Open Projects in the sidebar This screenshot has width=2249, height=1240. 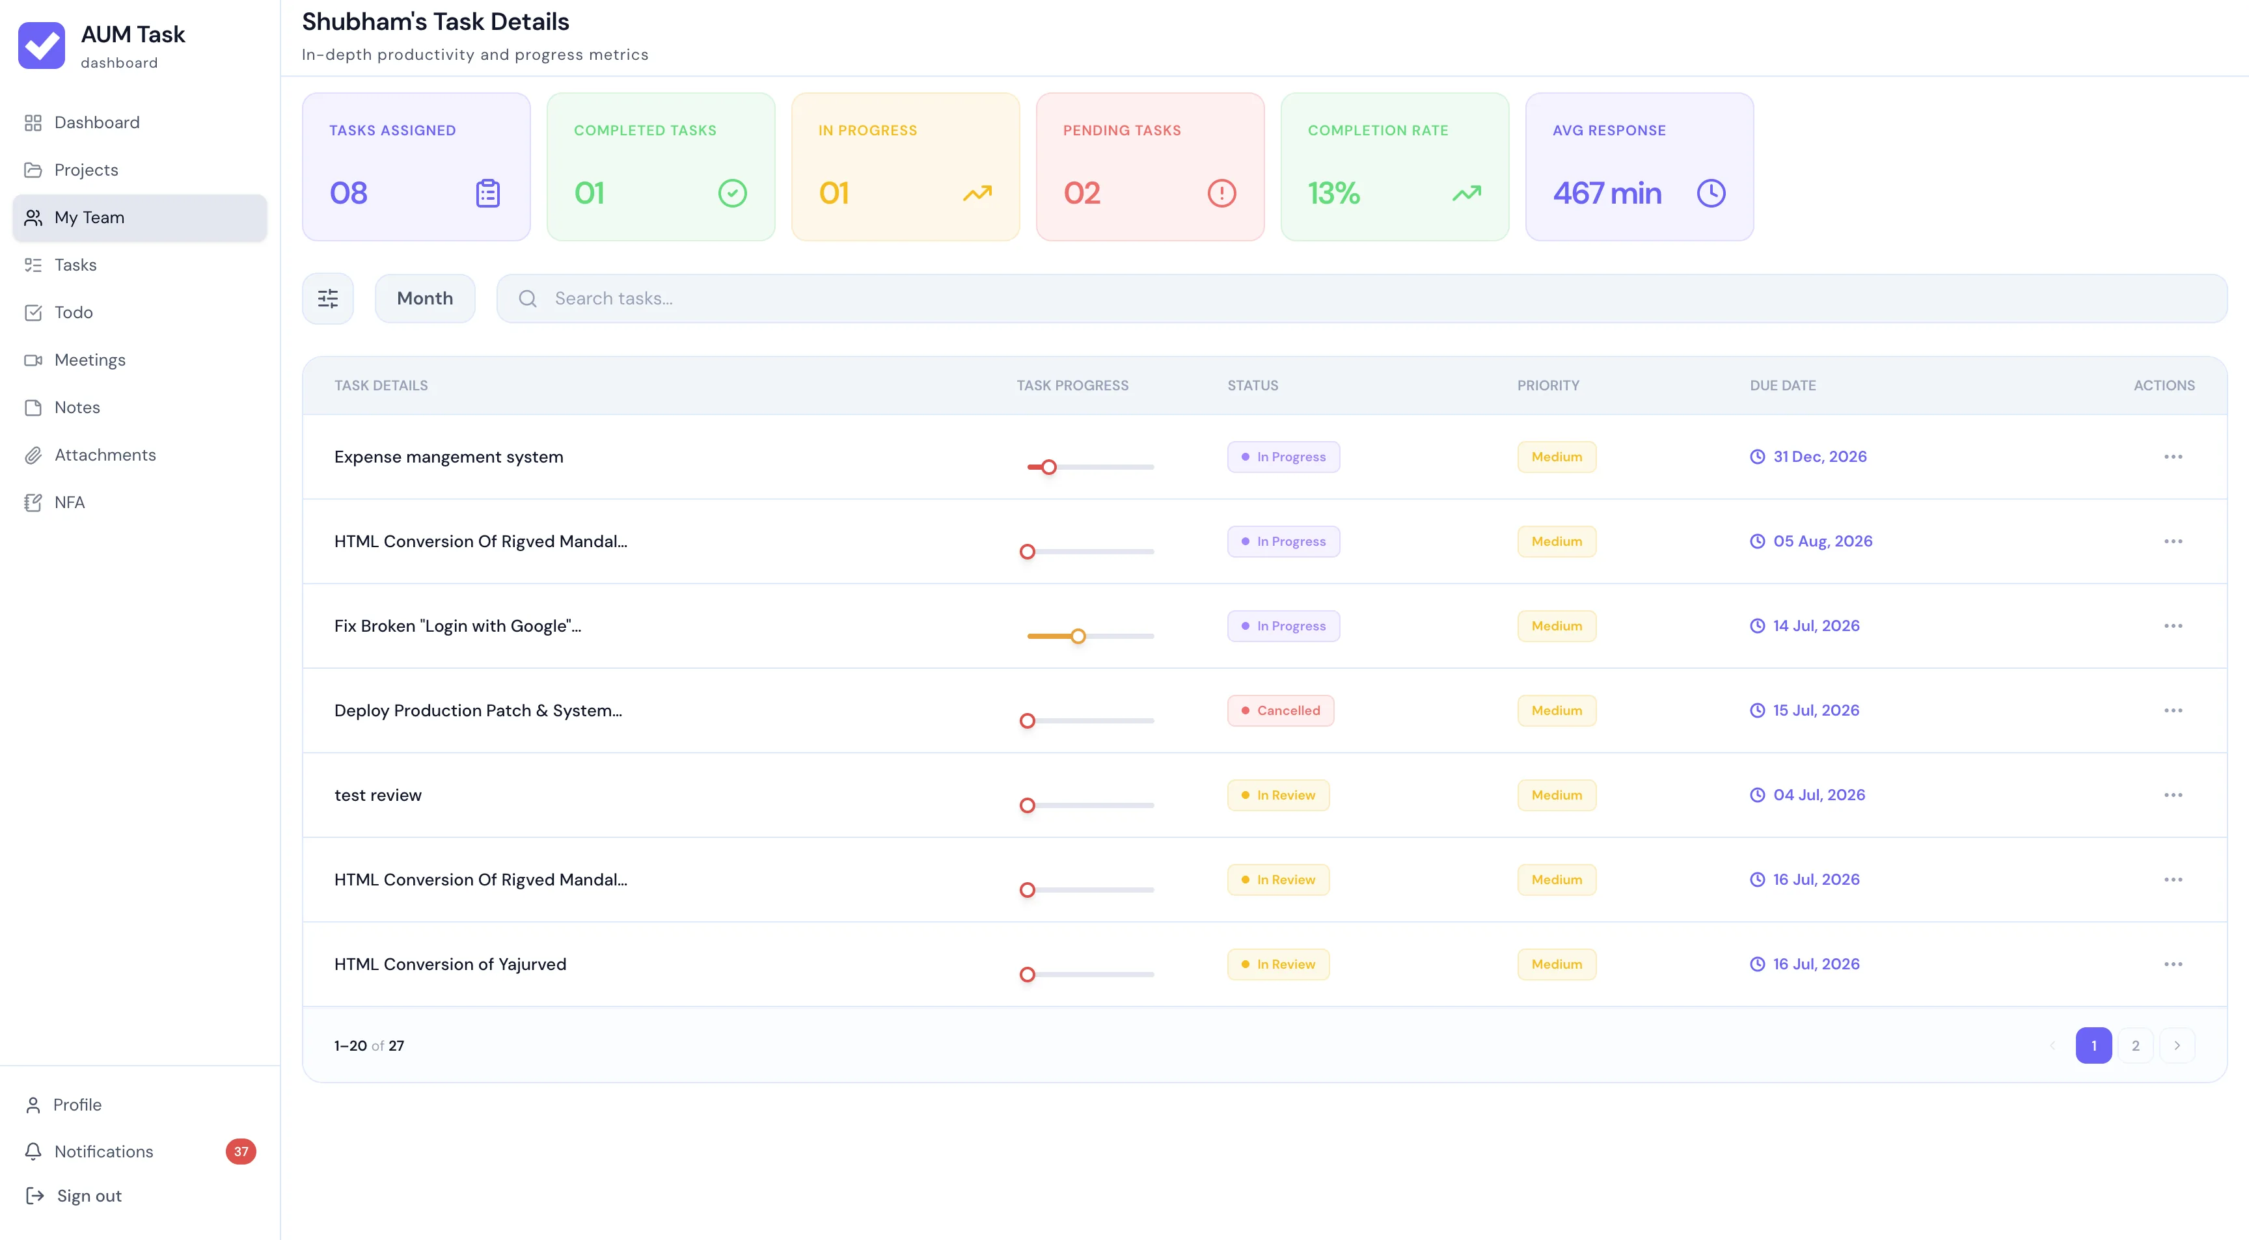[x=140, y=170]
